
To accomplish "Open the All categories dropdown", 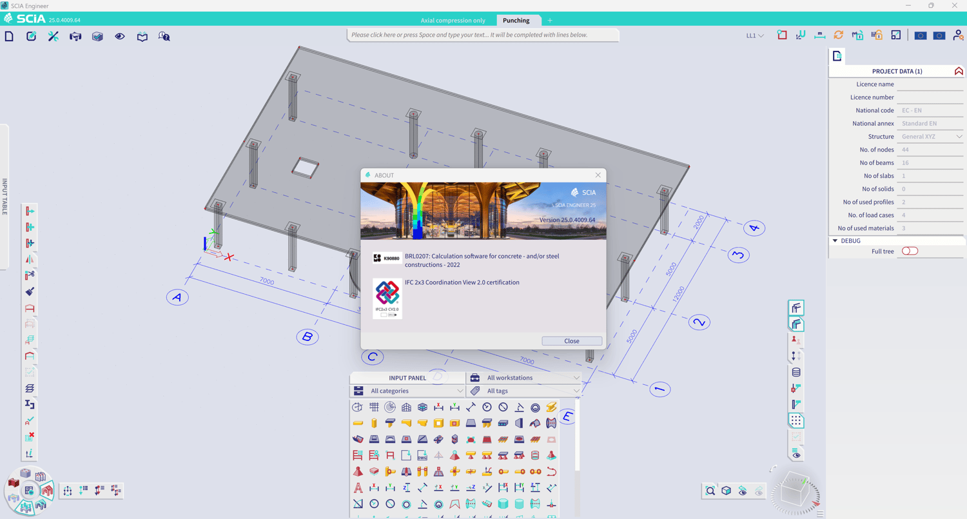I will (x=407, y=391).
